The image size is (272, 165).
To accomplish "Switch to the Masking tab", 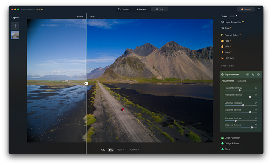I will coord(241,81).
